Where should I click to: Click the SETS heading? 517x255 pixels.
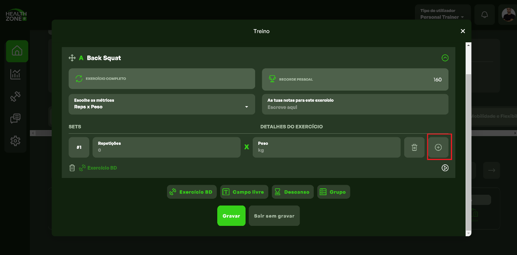click(75, 127)
